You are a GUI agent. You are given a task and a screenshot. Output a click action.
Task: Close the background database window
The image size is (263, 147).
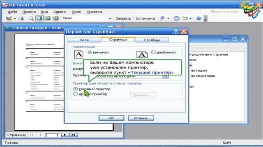[242, 39]
